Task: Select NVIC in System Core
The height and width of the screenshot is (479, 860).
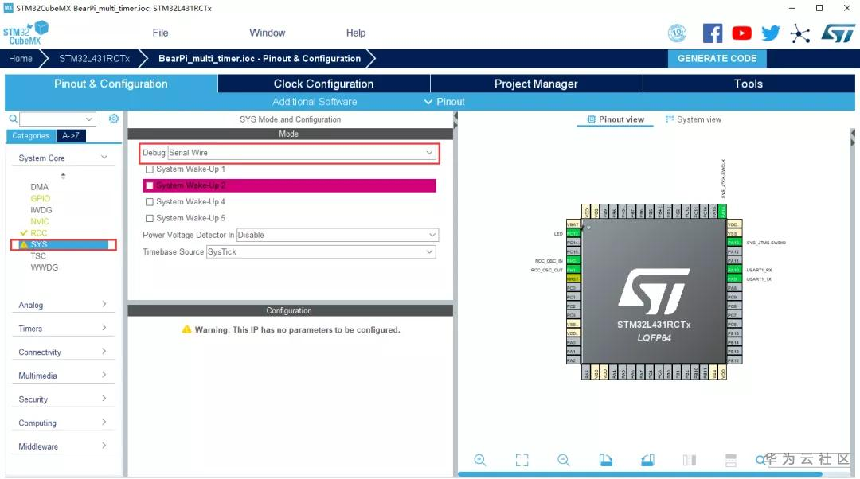Action: coord(40,221)
